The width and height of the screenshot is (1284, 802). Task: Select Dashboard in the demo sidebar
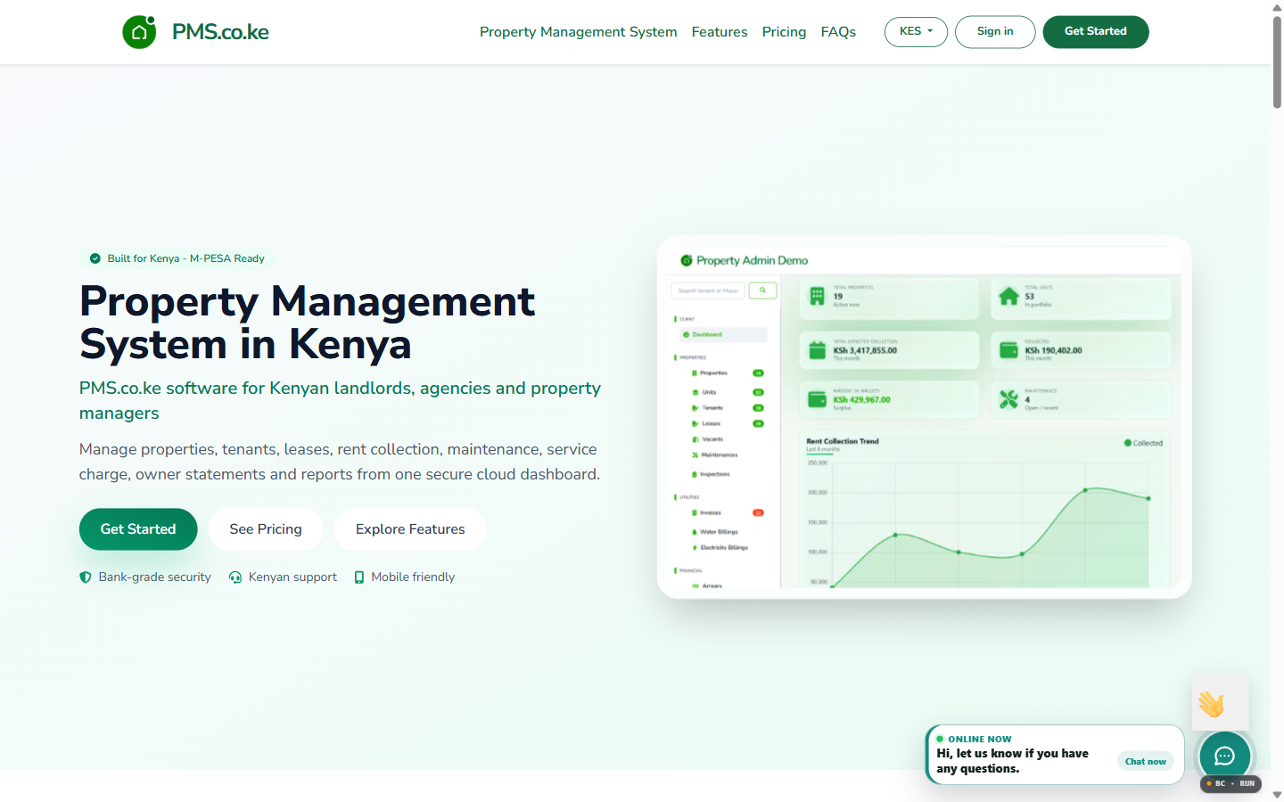click(x=721, y=335)
